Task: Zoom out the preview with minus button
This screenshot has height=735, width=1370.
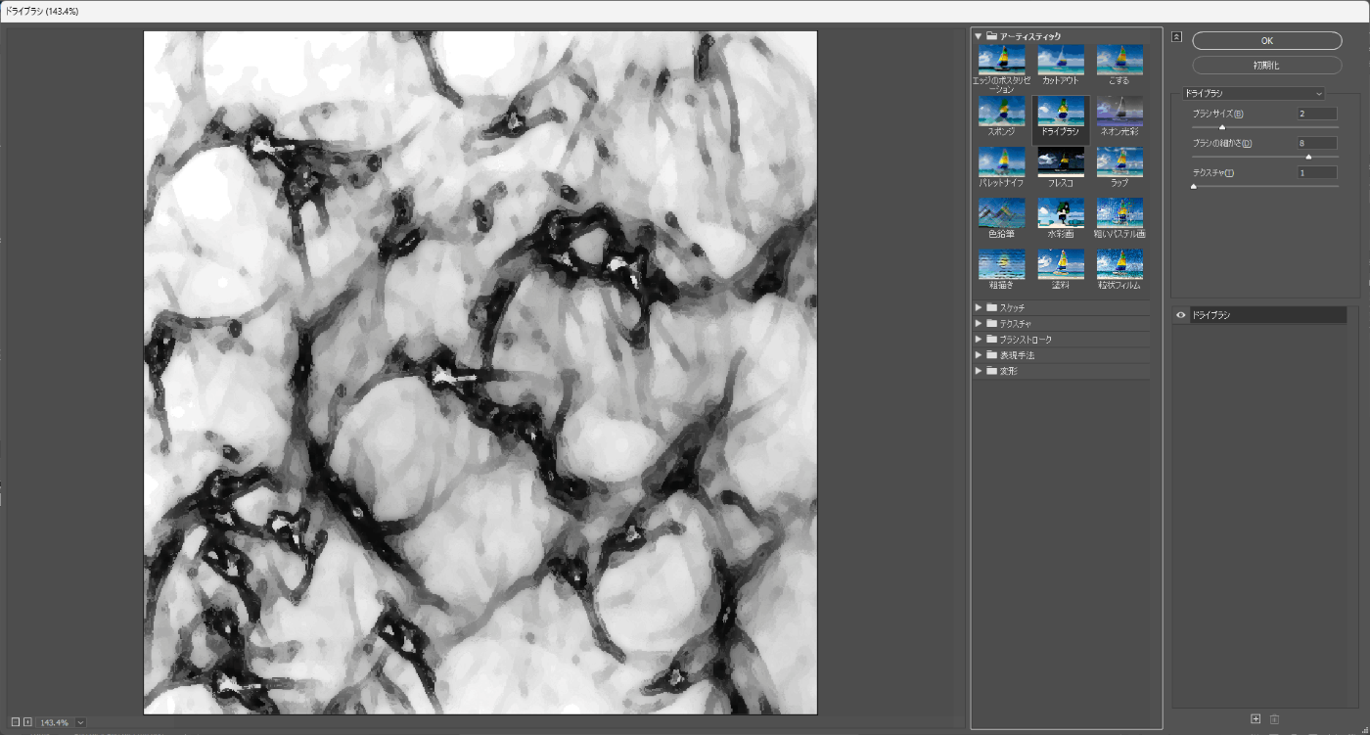Action: pyautogui.click(x=16, y=722)
